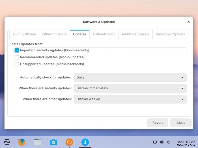Click the Close button
Image resolution: width=198 pixels, height=148 pixels.
pos(181,123)
